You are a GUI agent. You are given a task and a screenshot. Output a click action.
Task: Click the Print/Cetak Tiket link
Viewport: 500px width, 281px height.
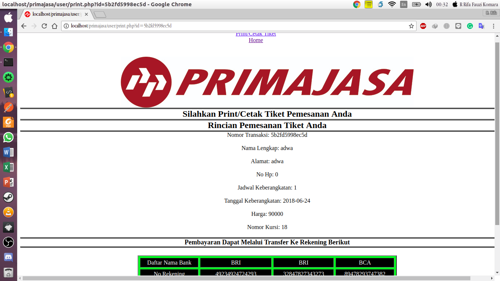(x=256, y=34)
